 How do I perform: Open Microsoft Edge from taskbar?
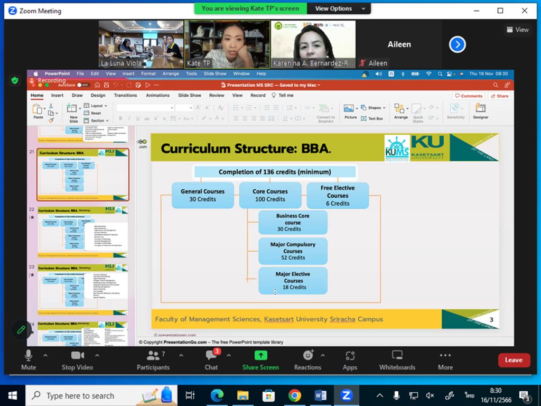[x=217, y=395]
